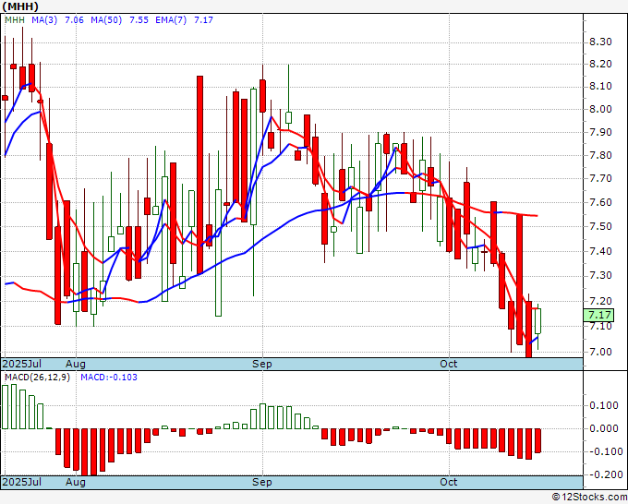This screenshot has width=628, height=504.
Task: Select the MA(50) legend label
Action: coord(106,20)
